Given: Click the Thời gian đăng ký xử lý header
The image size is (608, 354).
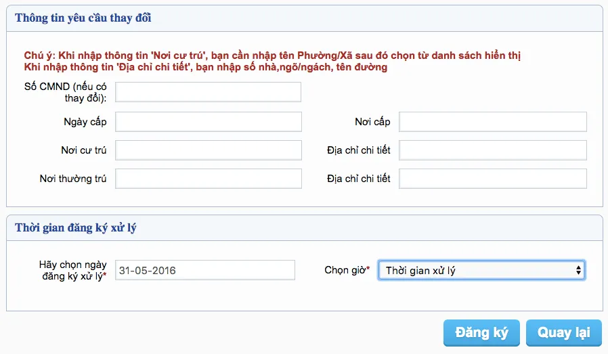Looking at the screenshot, I should 76,228.
